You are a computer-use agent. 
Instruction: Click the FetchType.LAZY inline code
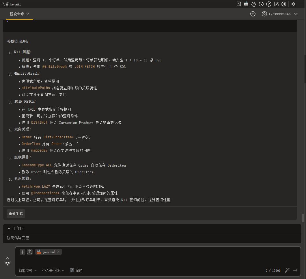click(x=36, y=186)
